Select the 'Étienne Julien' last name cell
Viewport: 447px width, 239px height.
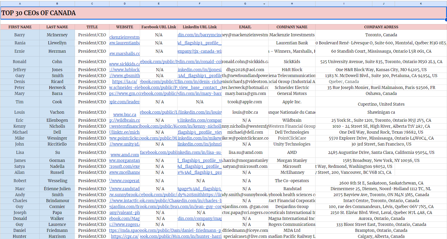point(57,189)
